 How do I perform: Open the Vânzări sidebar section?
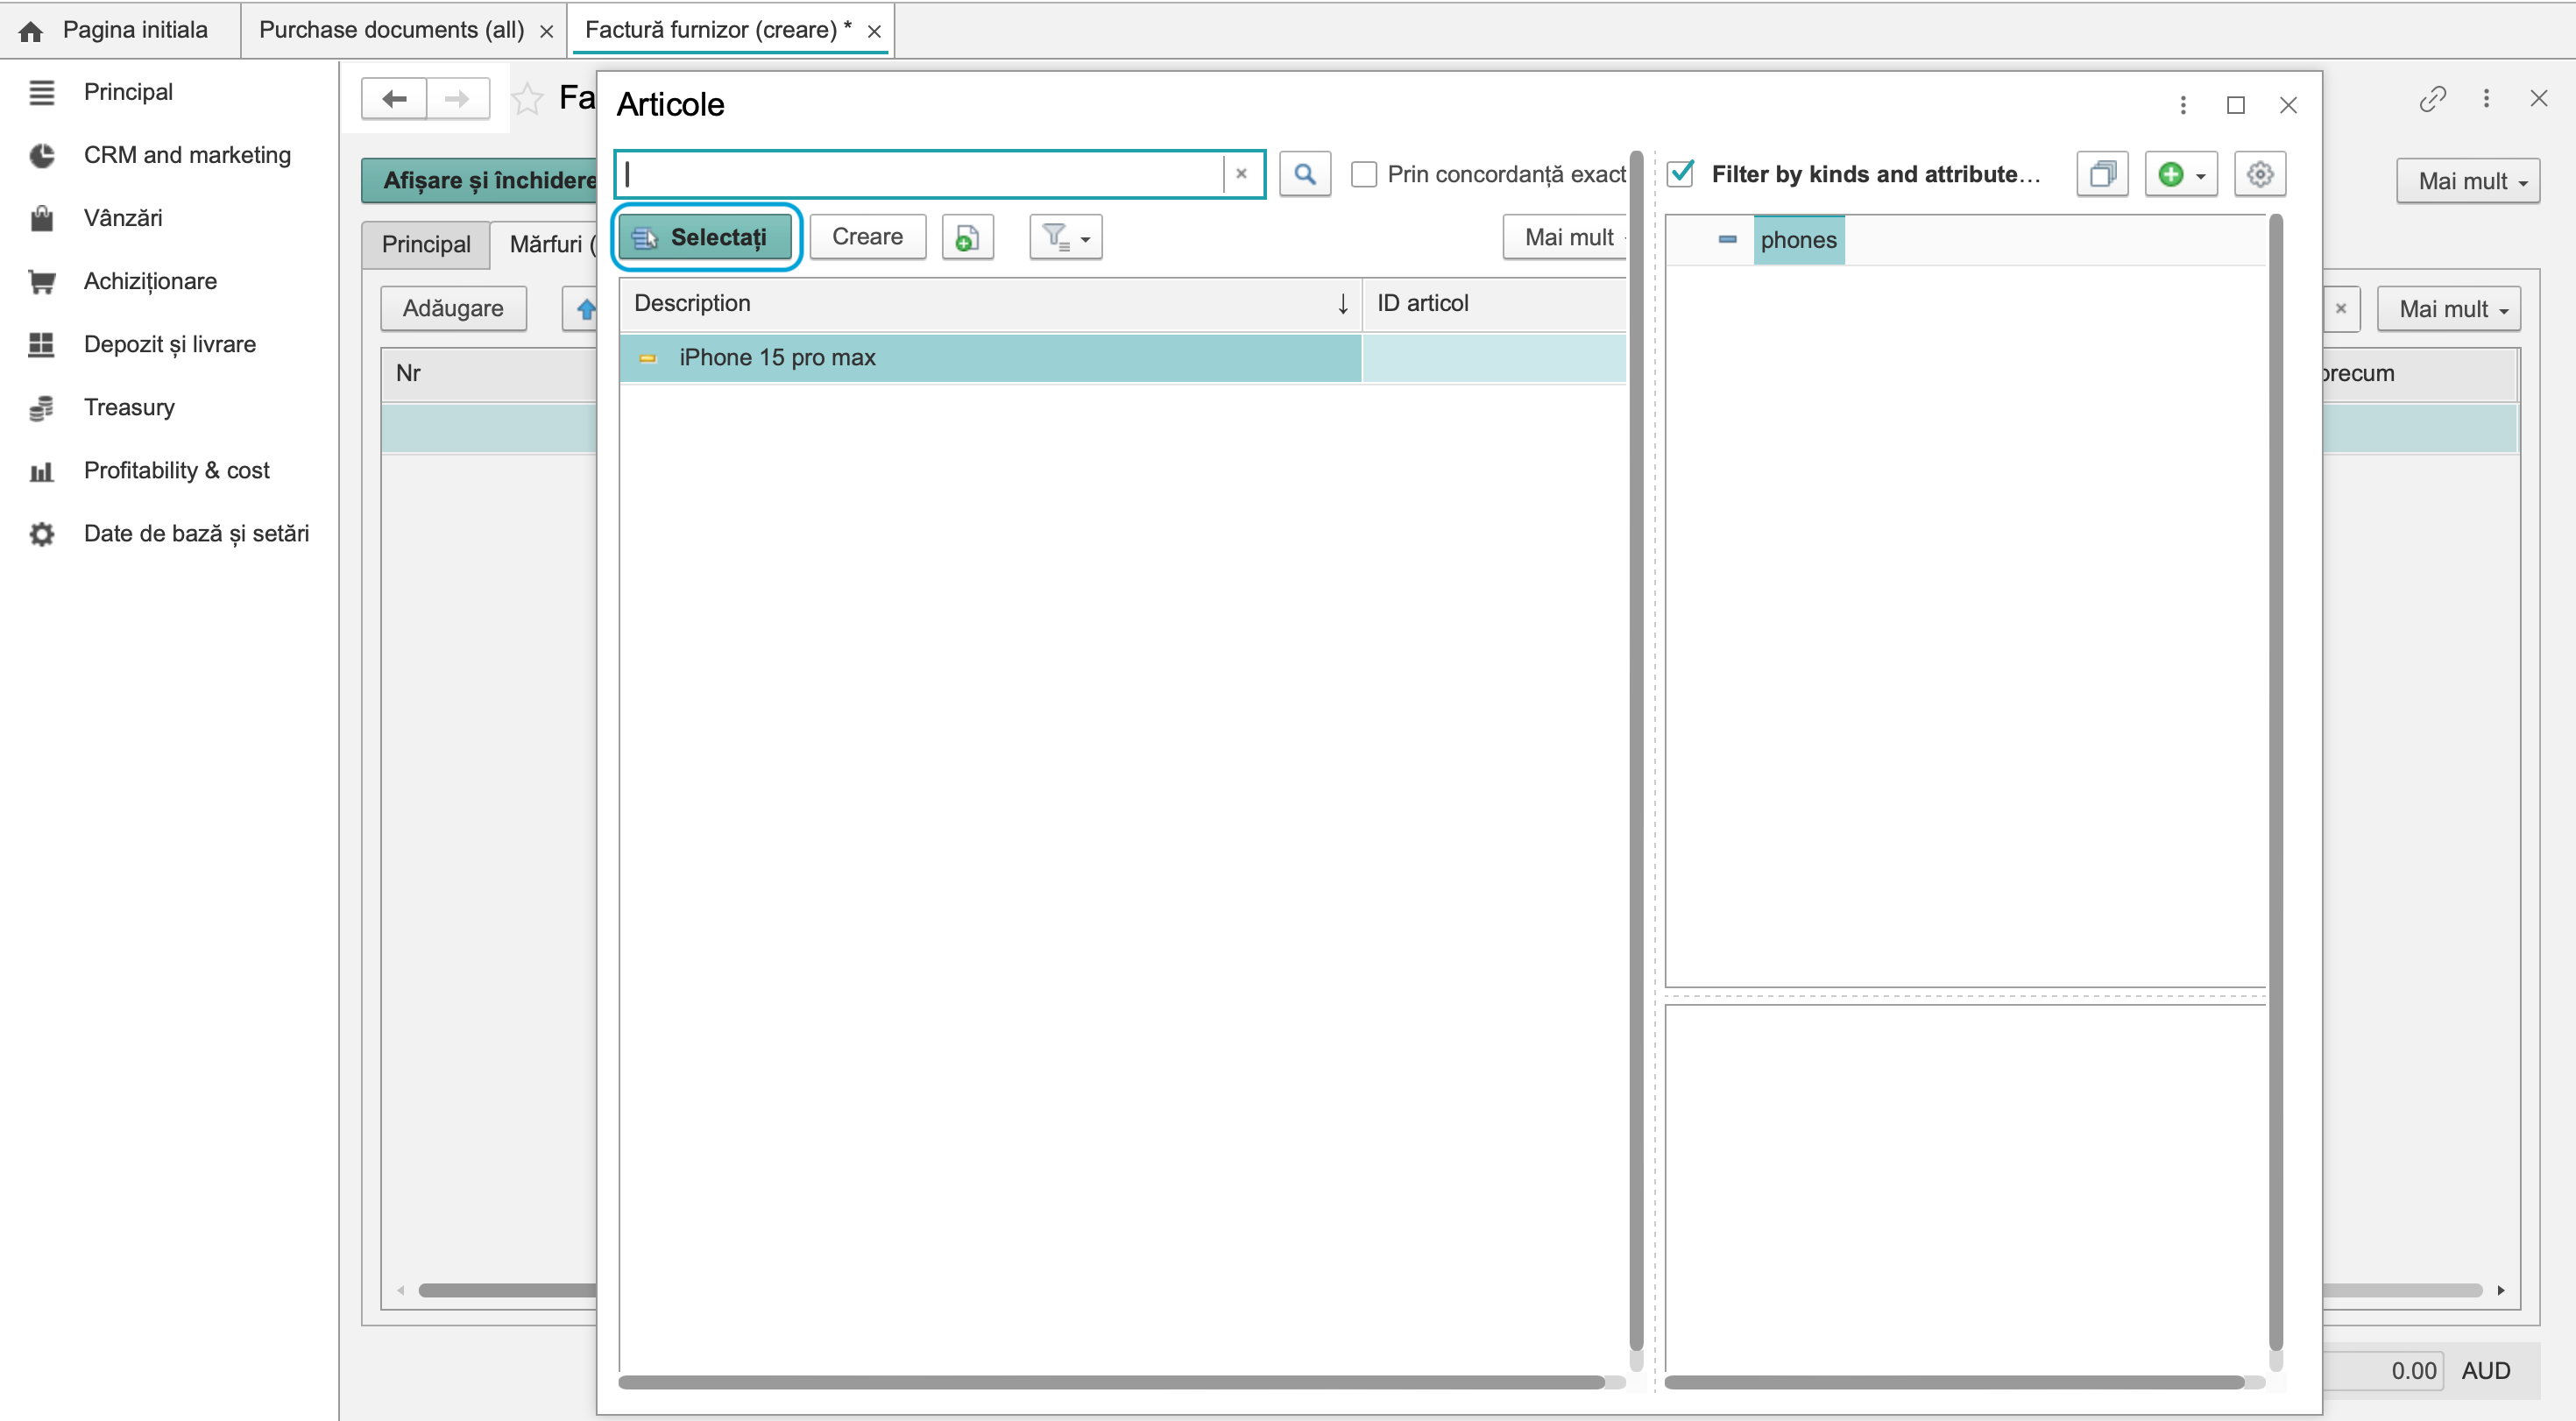pyautogui.click(x=123, y=218)
